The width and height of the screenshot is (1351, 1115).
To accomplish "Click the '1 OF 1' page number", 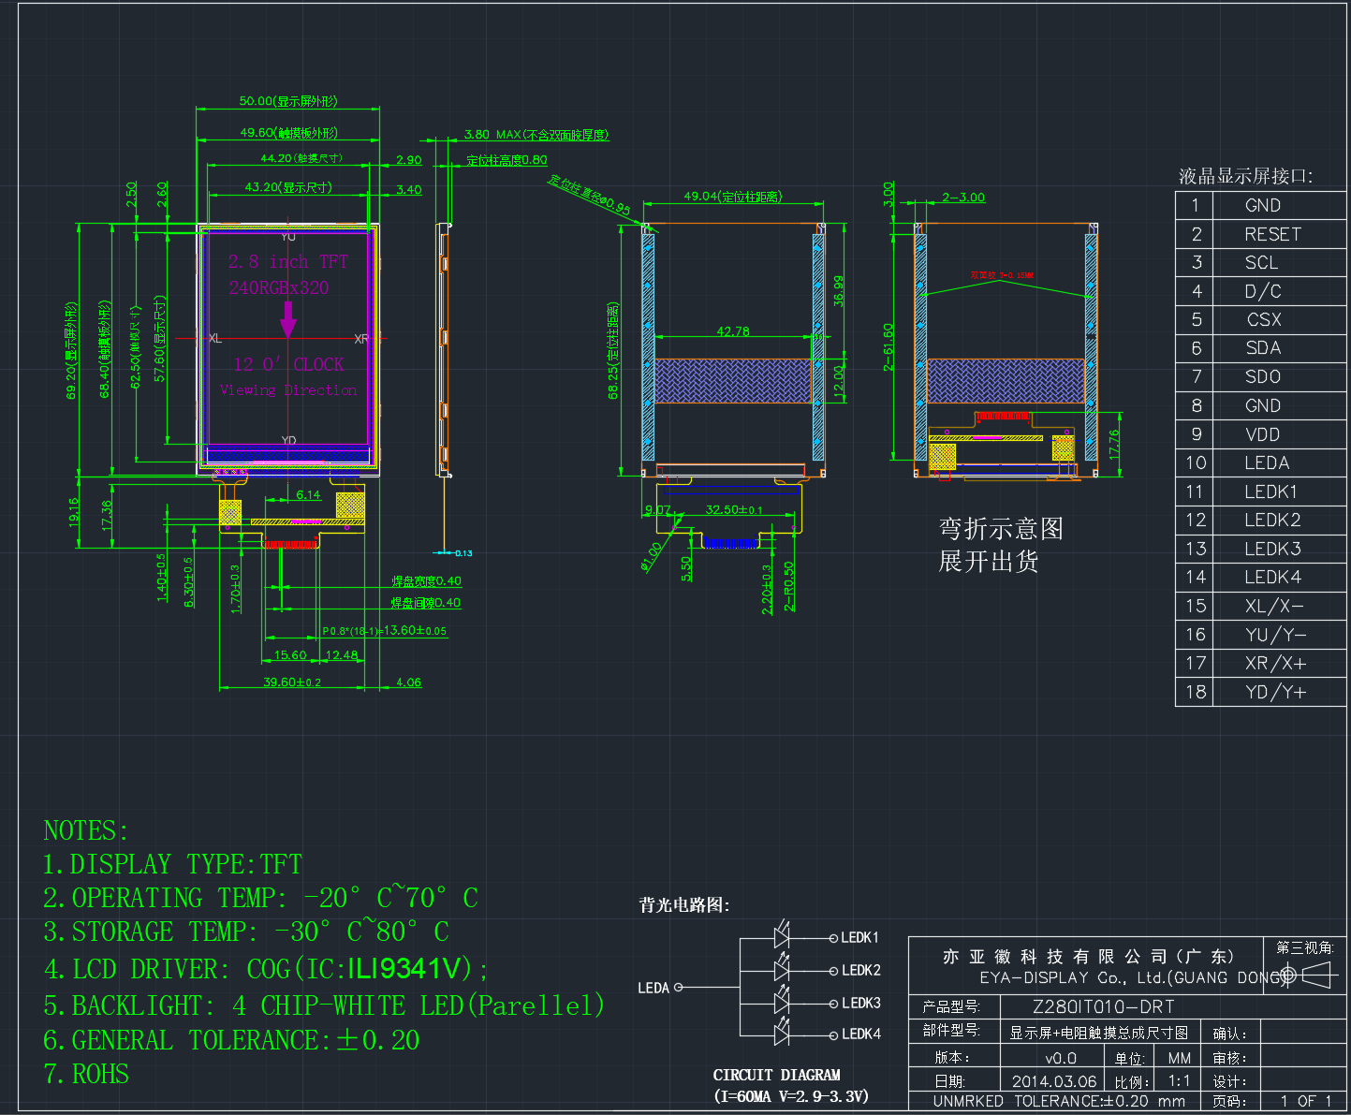I will click(x=1306, y=1102).
